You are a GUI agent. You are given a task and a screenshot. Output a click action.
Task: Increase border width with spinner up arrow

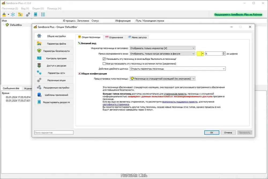pos(224,53)
